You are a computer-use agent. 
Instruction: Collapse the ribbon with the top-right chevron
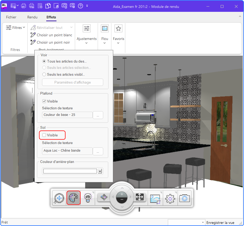240,16
